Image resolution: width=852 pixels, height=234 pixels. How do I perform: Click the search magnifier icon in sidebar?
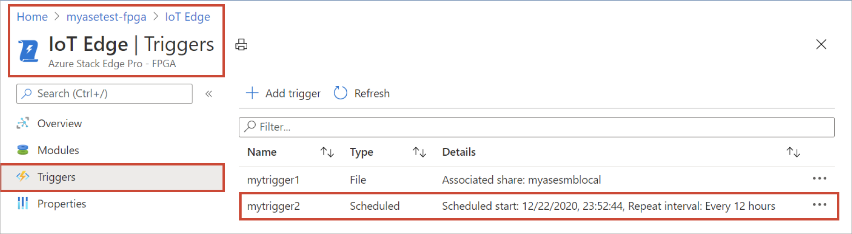(27, 93)
